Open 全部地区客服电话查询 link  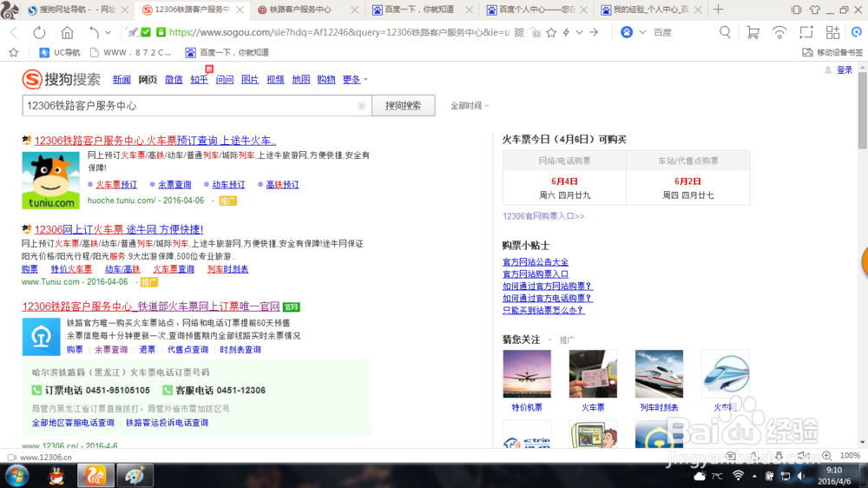coord(73,423)
